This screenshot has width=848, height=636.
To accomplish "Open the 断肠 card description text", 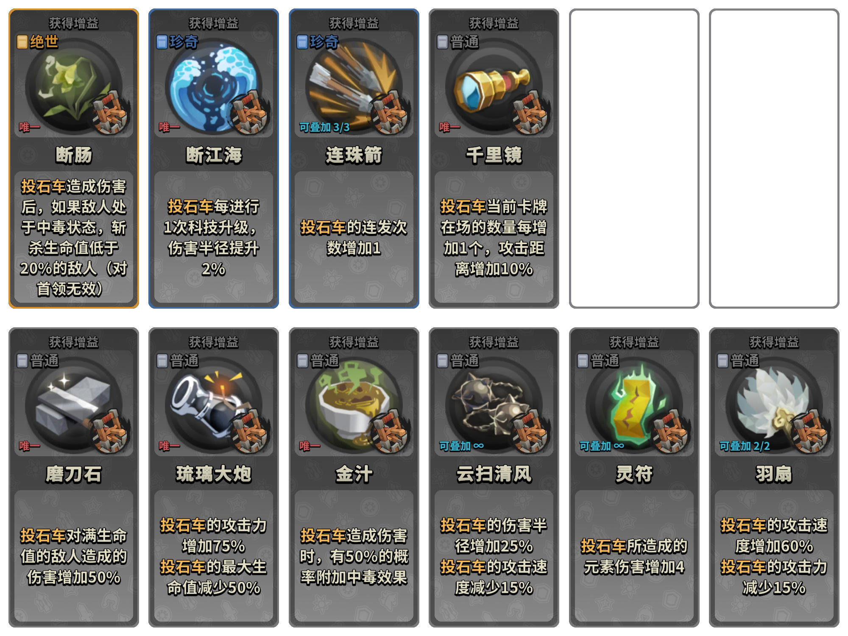I will (x=73, y=237).
